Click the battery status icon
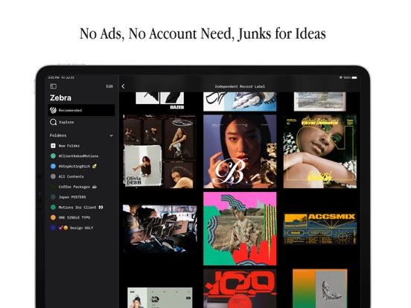411x308 pixels. pyautogui.click(x=354, y=77)
